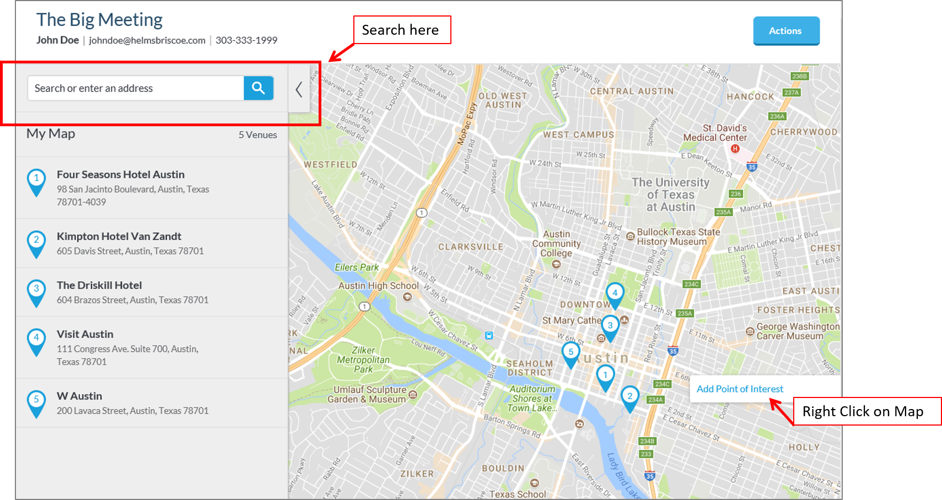Click inside the address search field
Screen dimensions: 942x500
pyautogui.click(x=135, y=88)
